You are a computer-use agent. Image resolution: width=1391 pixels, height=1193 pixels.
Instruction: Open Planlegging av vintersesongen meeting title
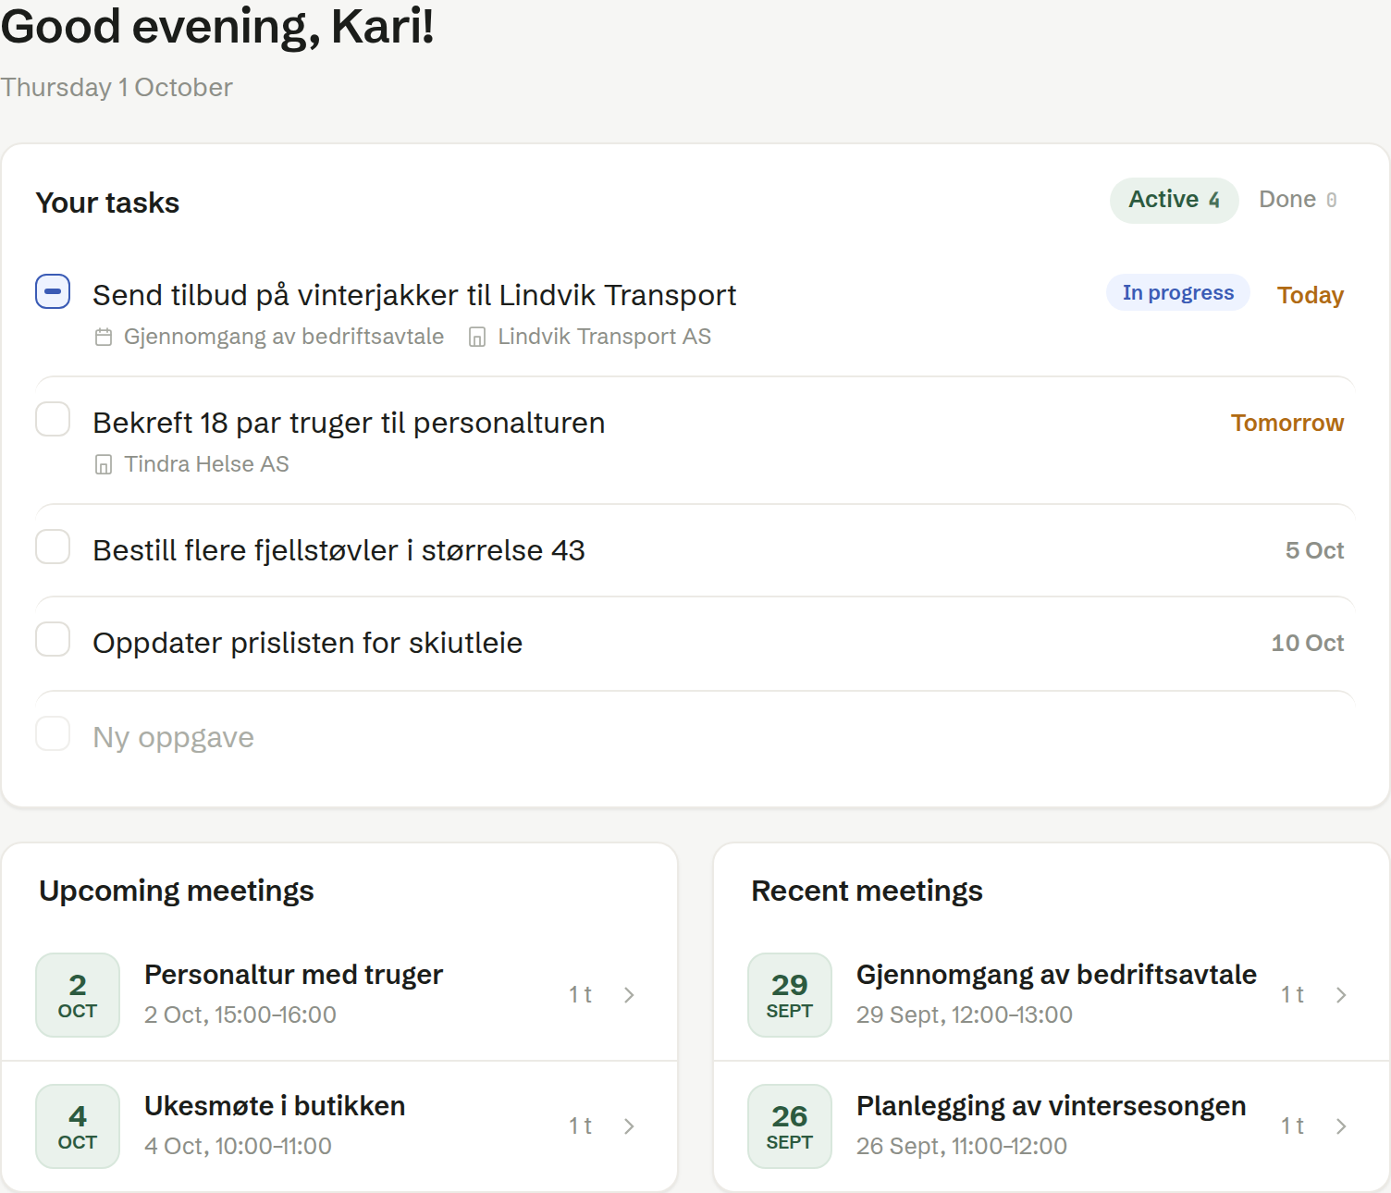(1051, 1106)
